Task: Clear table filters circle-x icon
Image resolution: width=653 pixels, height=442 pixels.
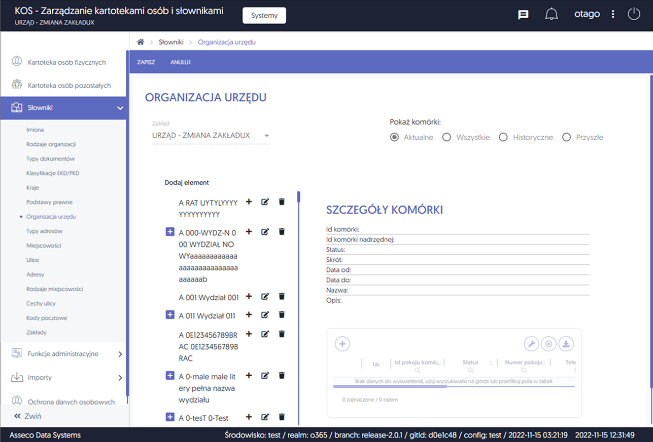Action: (548, 344)
